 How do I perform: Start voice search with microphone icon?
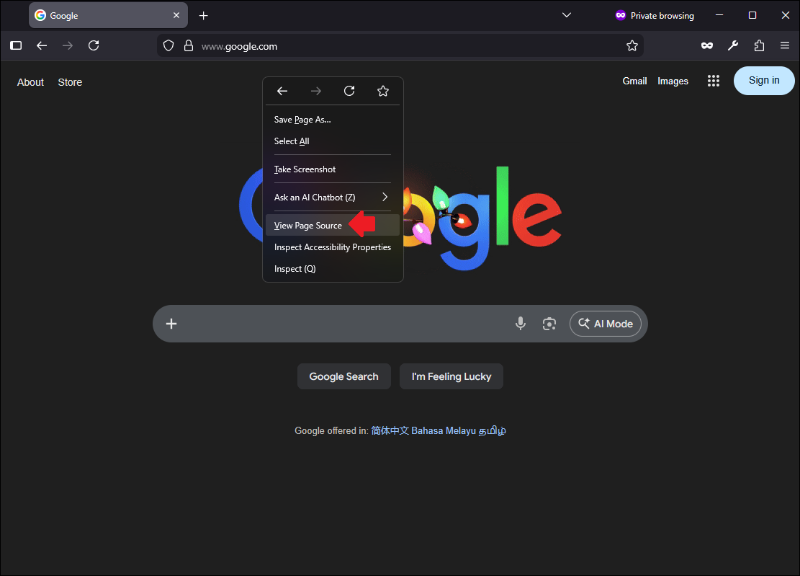point(521,323)
